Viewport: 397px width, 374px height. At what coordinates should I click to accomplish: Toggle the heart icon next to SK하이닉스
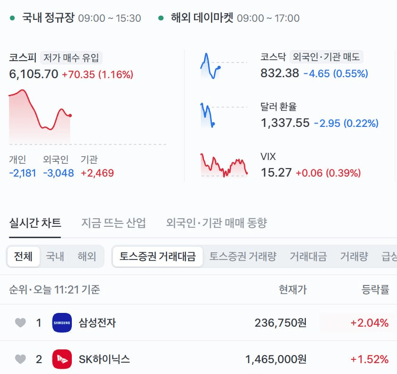click(x=20, y=359)
